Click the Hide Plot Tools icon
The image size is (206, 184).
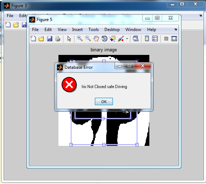coord(166,39)
